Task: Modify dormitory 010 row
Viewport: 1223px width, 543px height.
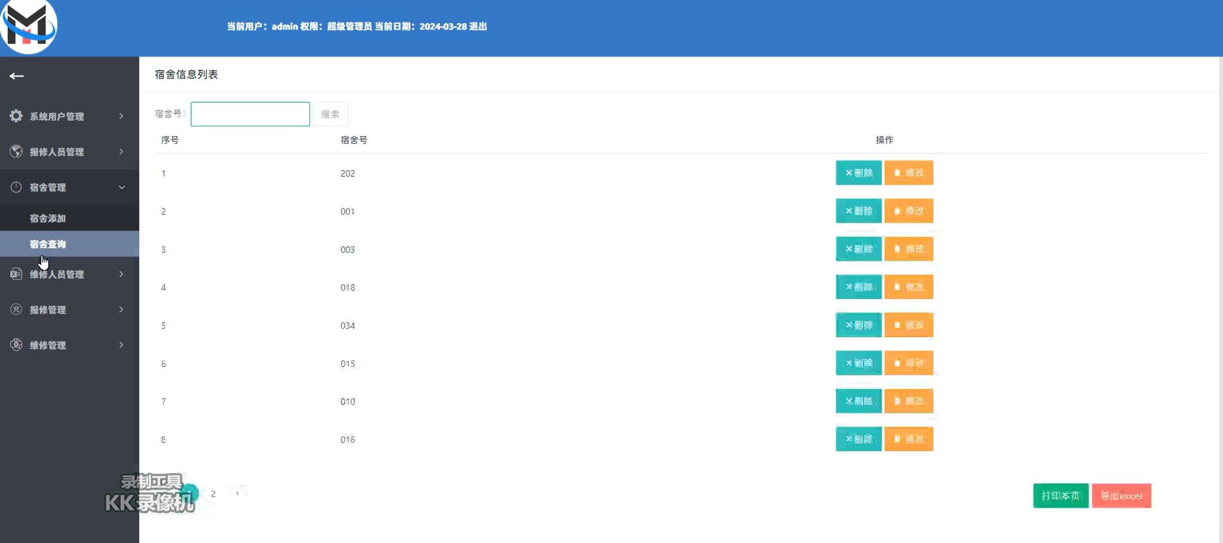Action: tap(908, 401)
